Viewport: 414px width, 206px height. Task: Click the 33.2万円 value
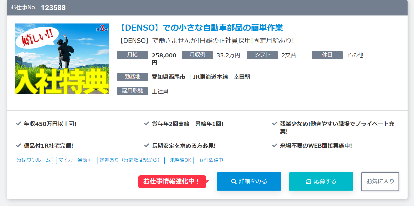pyautogui.click(x=228, y=56)
